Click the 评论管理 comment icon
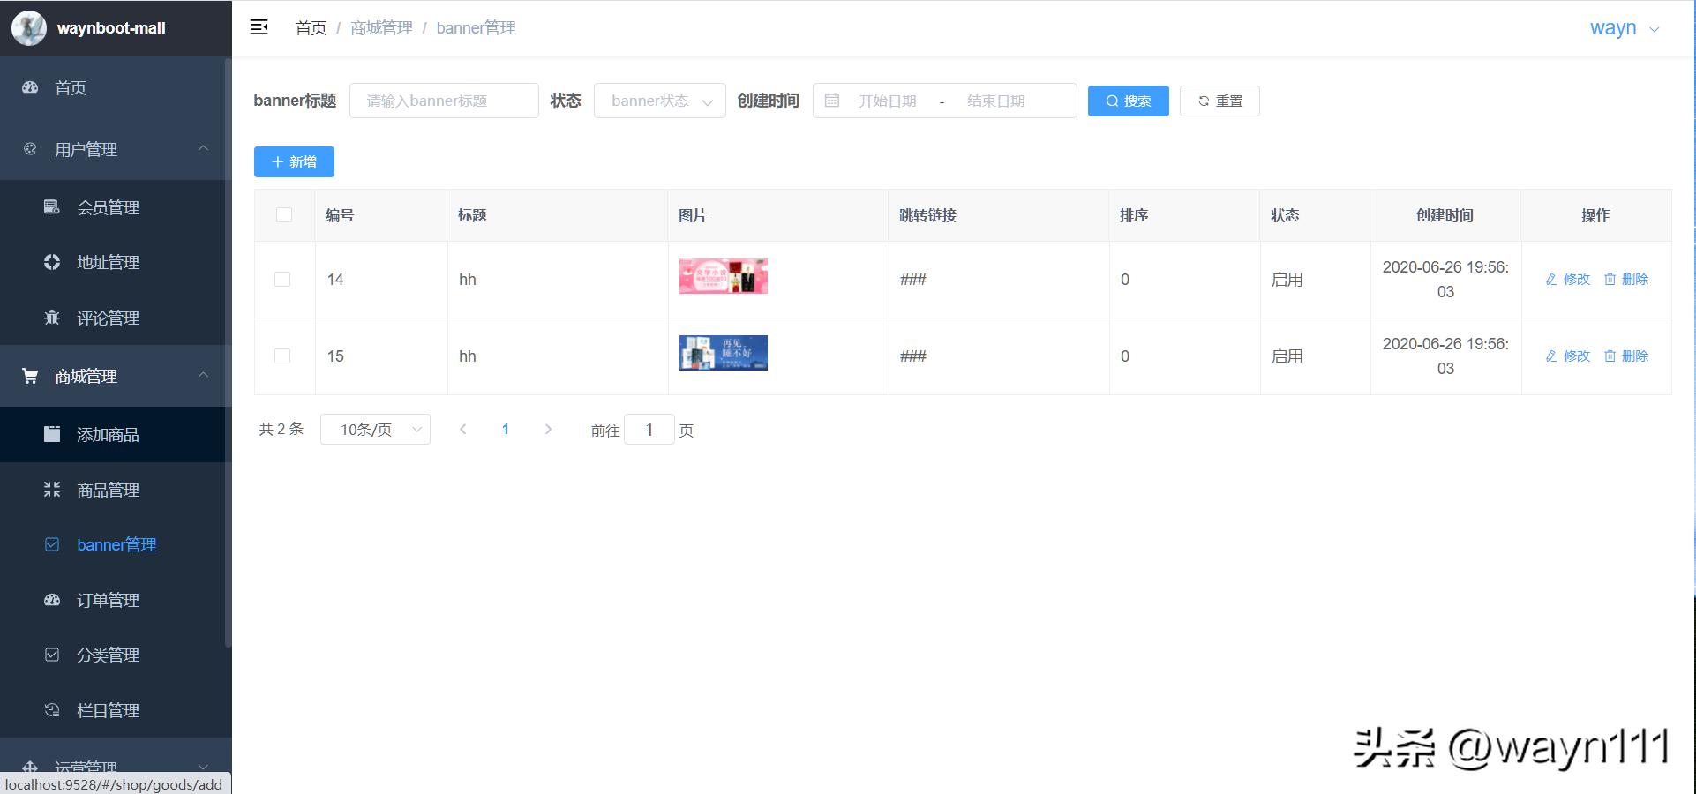The height and width of the screenshot is (794, 1696). 51,318
